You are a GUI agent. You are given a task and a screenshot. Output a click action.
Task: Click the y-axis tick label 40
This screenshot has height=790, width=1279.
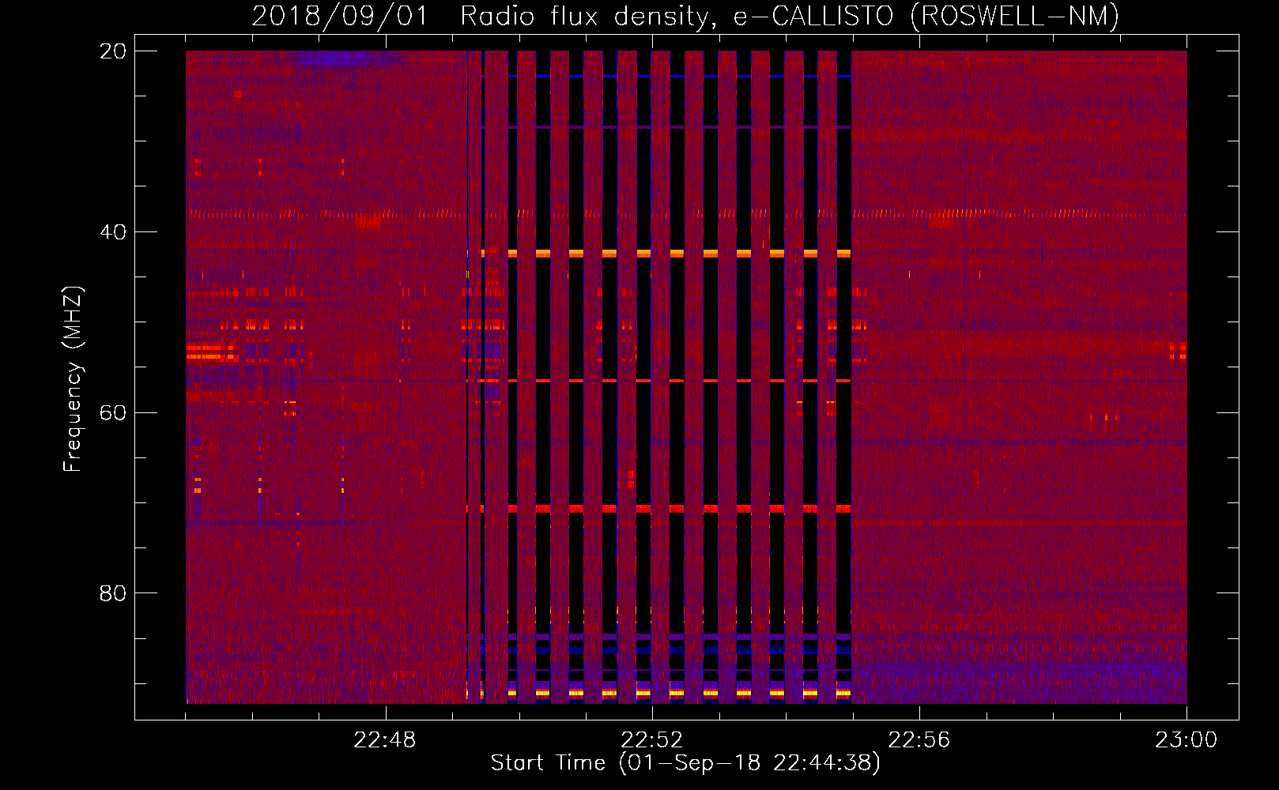[x=113, y=232]
